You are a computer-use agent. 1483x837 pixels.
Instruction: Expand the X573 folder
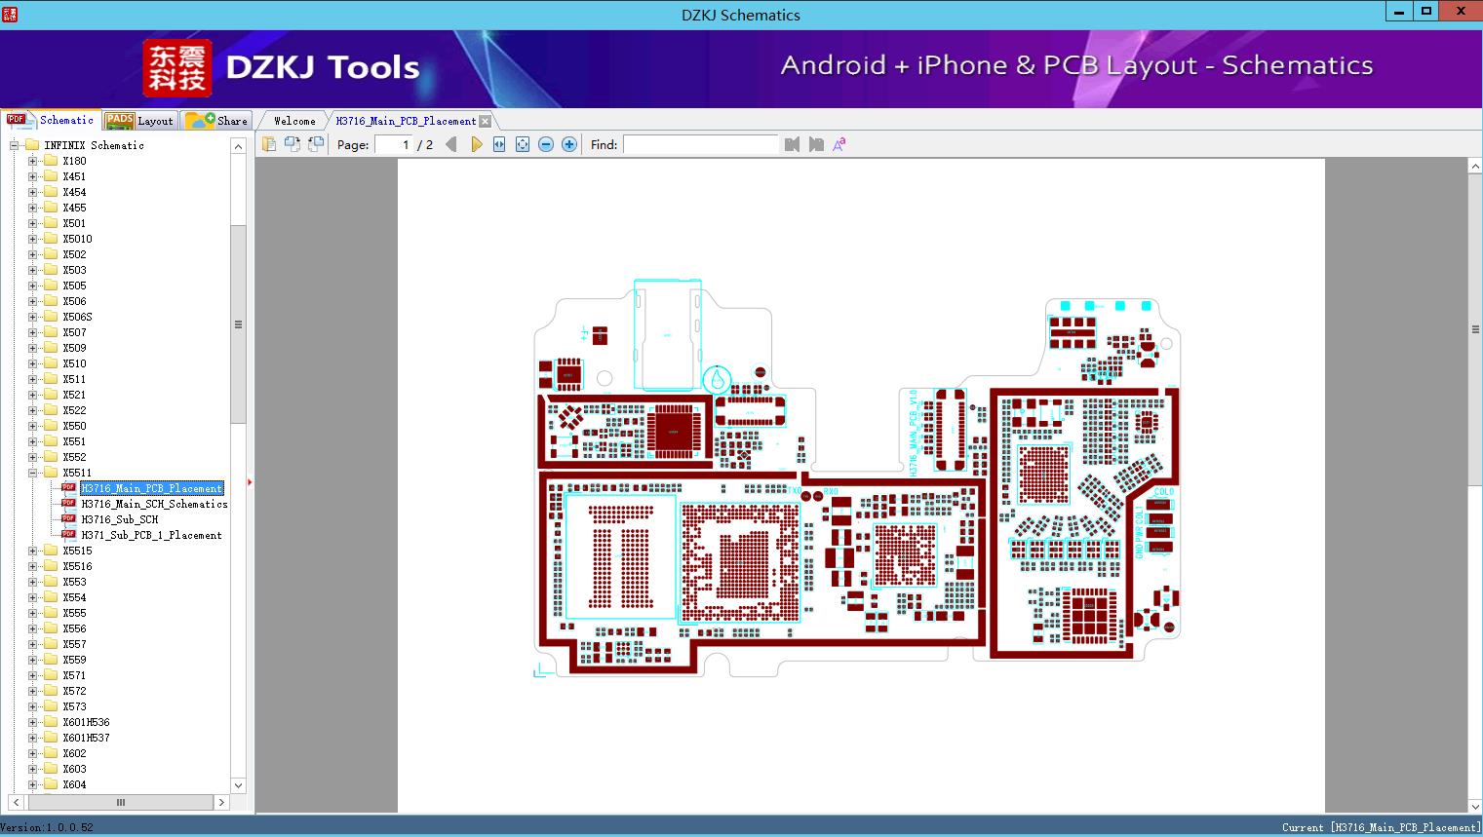click(32, 706)
